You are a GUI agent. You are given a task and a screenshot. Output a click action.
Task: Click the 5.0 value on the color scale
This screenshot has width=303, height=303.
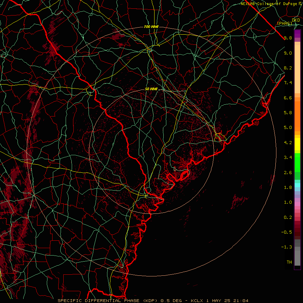(288, 128)
